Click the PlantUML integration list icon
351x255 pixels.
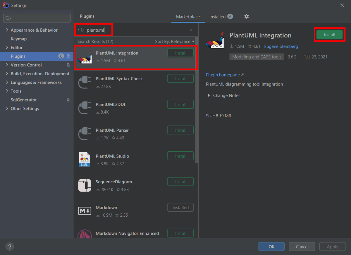coord(85,57)
